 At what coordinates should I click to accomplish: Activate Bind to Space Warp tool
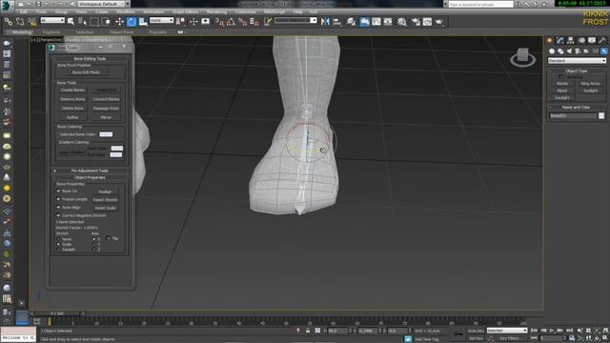pyautogui.click(x=31, y=22)
